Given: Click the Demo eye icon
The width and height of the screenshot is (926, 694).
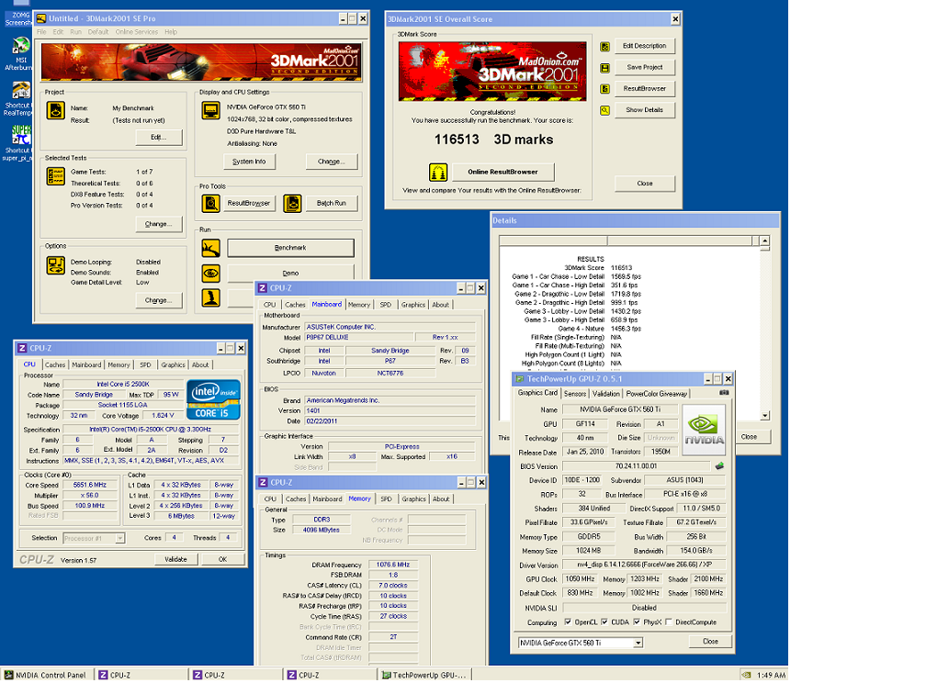Looking at the screenshot, I should click(x=211, y=274).
